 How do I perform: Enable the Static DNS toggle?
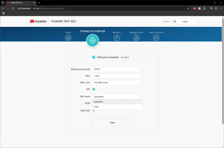pos(94,111)
